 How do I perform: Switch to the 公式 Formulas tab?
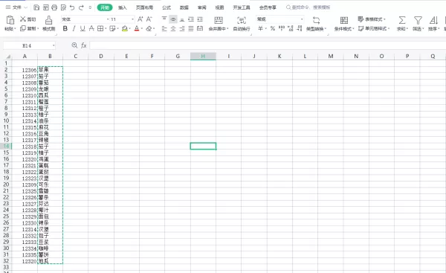click(x=167, y=7)
